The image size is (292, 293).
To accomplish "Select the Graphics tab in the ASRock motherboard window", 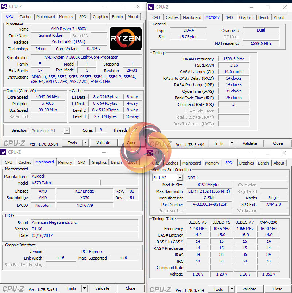I will click(x=99, y=162).
